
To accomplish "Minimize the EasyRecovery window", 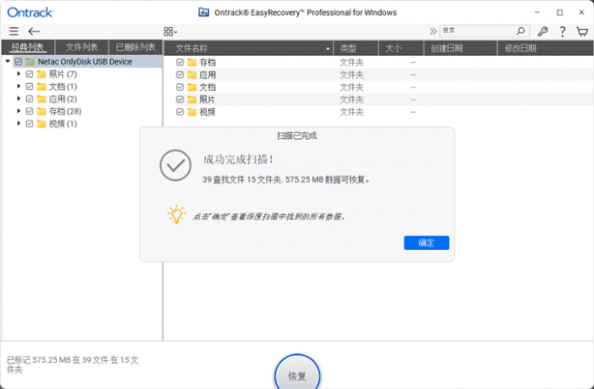I will [537, 12].
